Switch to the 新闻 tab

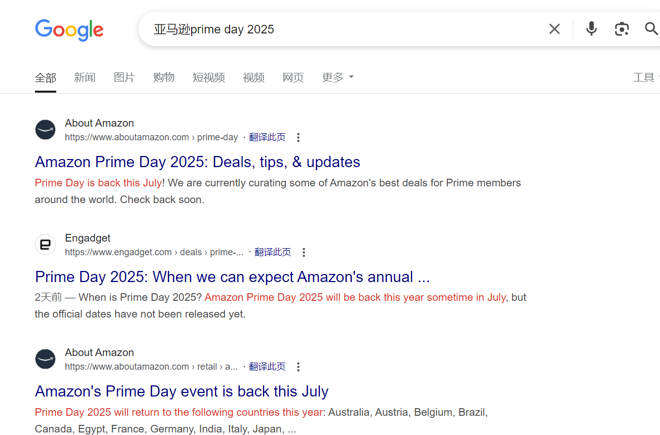[85, 77]
